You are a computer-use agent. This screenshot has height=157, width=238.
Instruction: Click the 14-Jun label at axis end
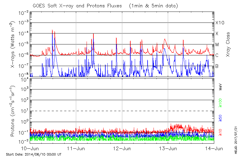214,149
